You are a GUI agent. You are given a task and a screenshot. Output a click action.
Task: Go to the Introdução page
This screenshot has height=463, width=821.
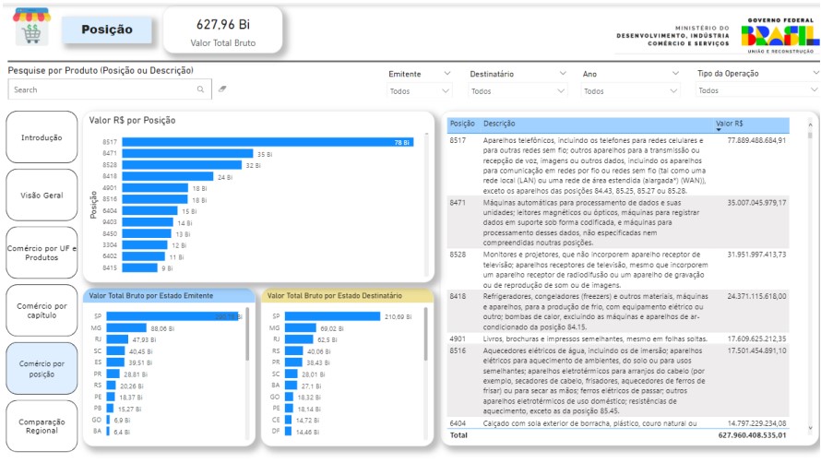[42, 137]
